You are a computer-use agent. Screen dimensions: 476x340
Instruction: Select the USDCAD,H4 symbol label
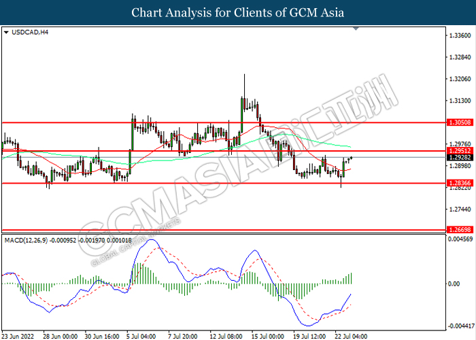coord(30,32)
